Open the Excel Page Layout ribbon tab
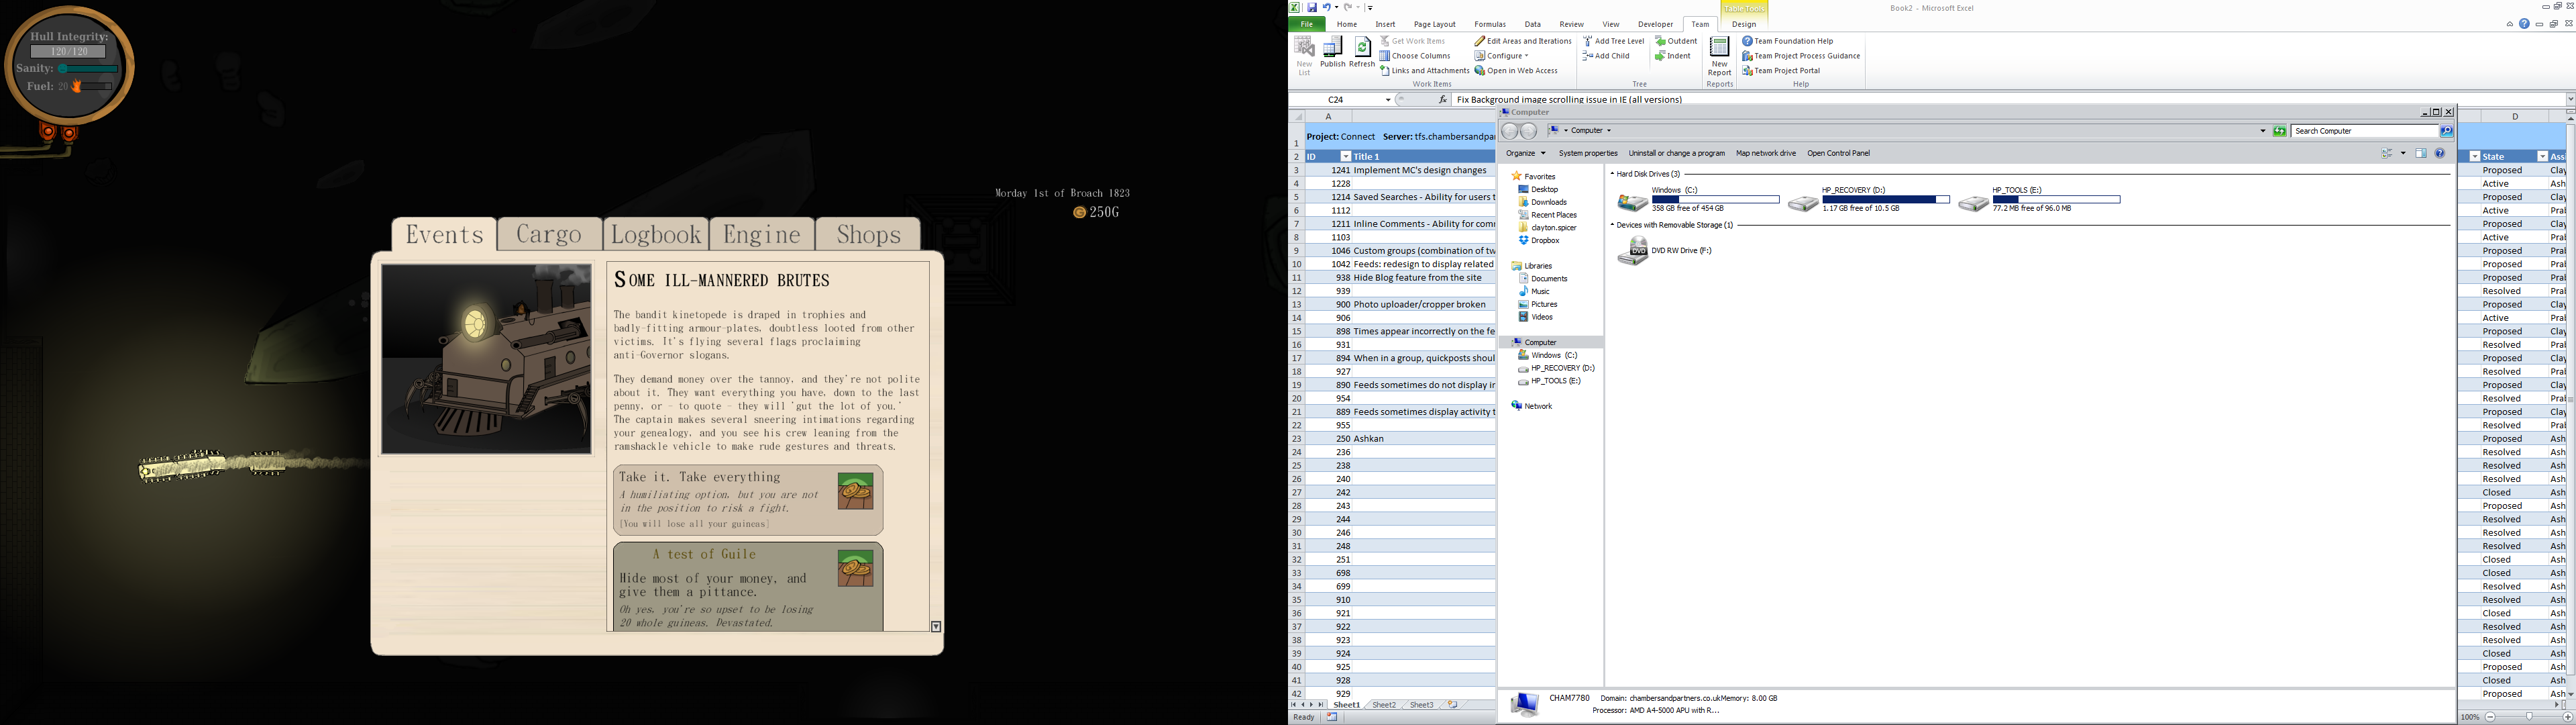The image size is (2576, 725). pyautogui.click(x=1434, y=24)
